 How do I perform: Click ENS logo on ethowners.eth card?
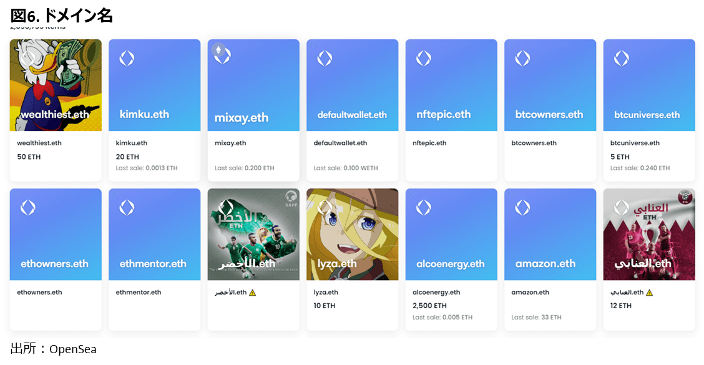point(28,208)
